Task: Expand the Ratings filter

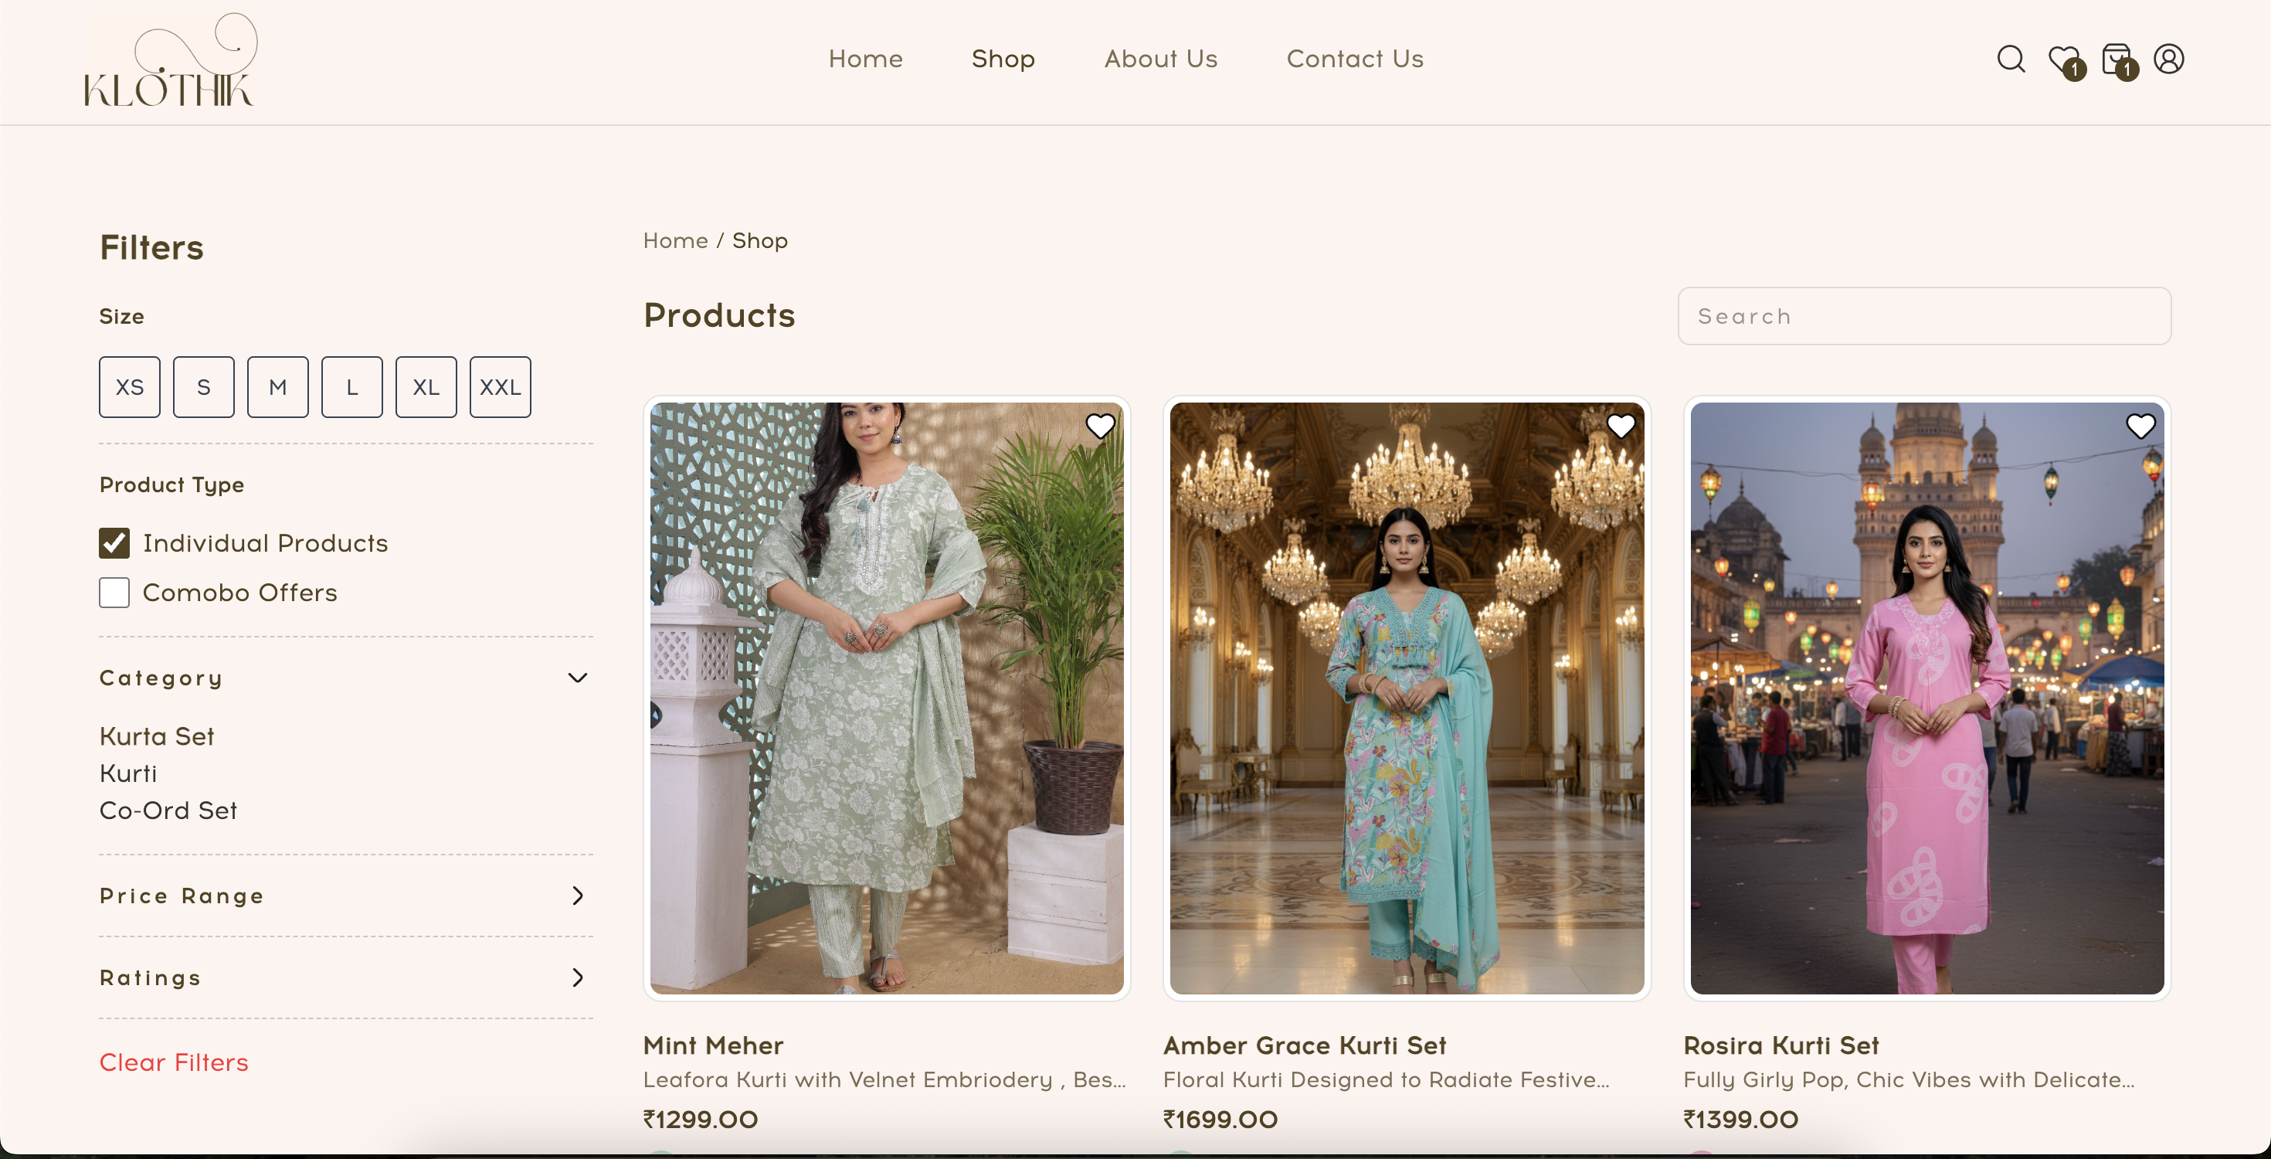Action: tap(576, 978)
